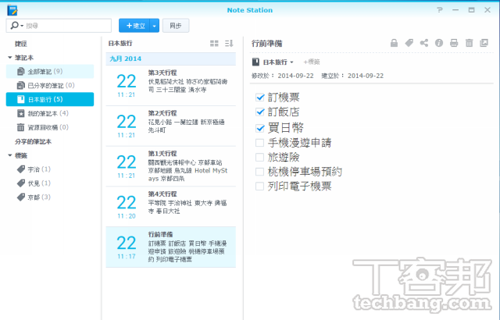The width and height of the screenshot is (500, 320).
Task: Collapse the 筆記本 tree section
Action: click(x=9, y=58)
